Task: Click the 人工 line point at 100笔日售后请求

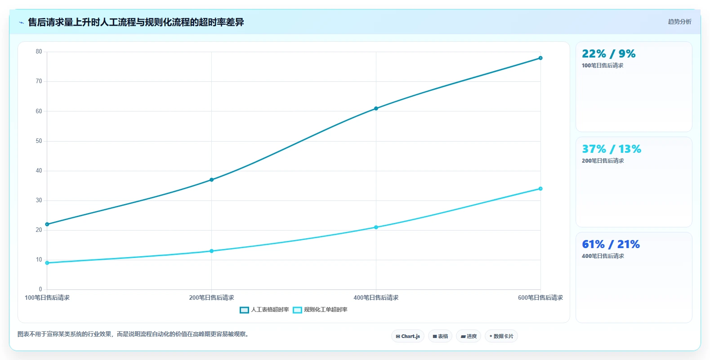Action: [47, 224]
